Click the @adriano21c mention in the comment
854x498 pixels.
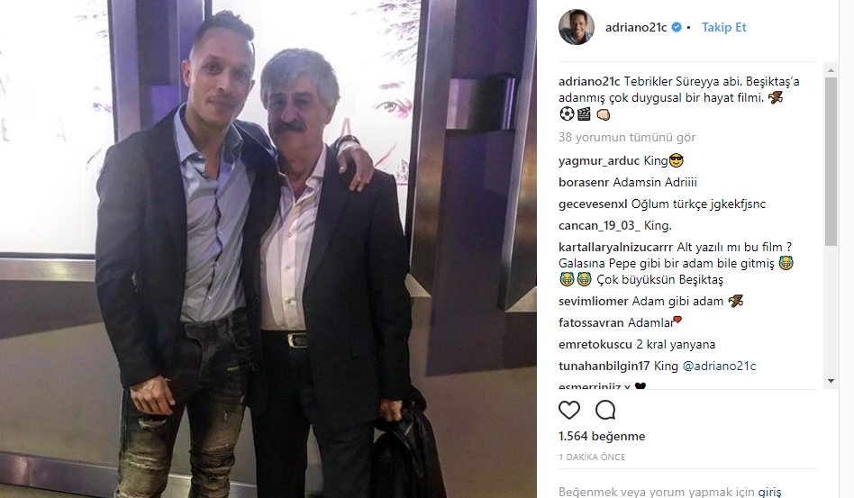point(720,367)
